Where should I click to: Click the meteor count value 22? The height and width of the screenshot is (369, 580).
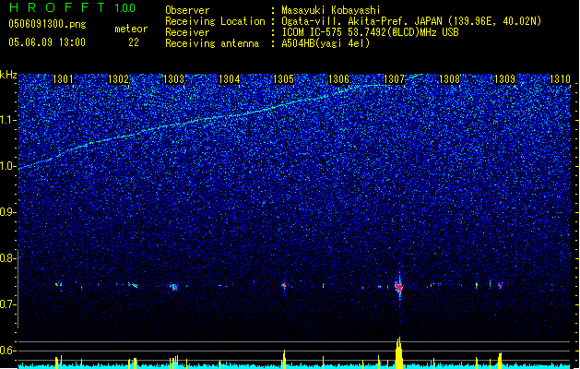(134, 42)
